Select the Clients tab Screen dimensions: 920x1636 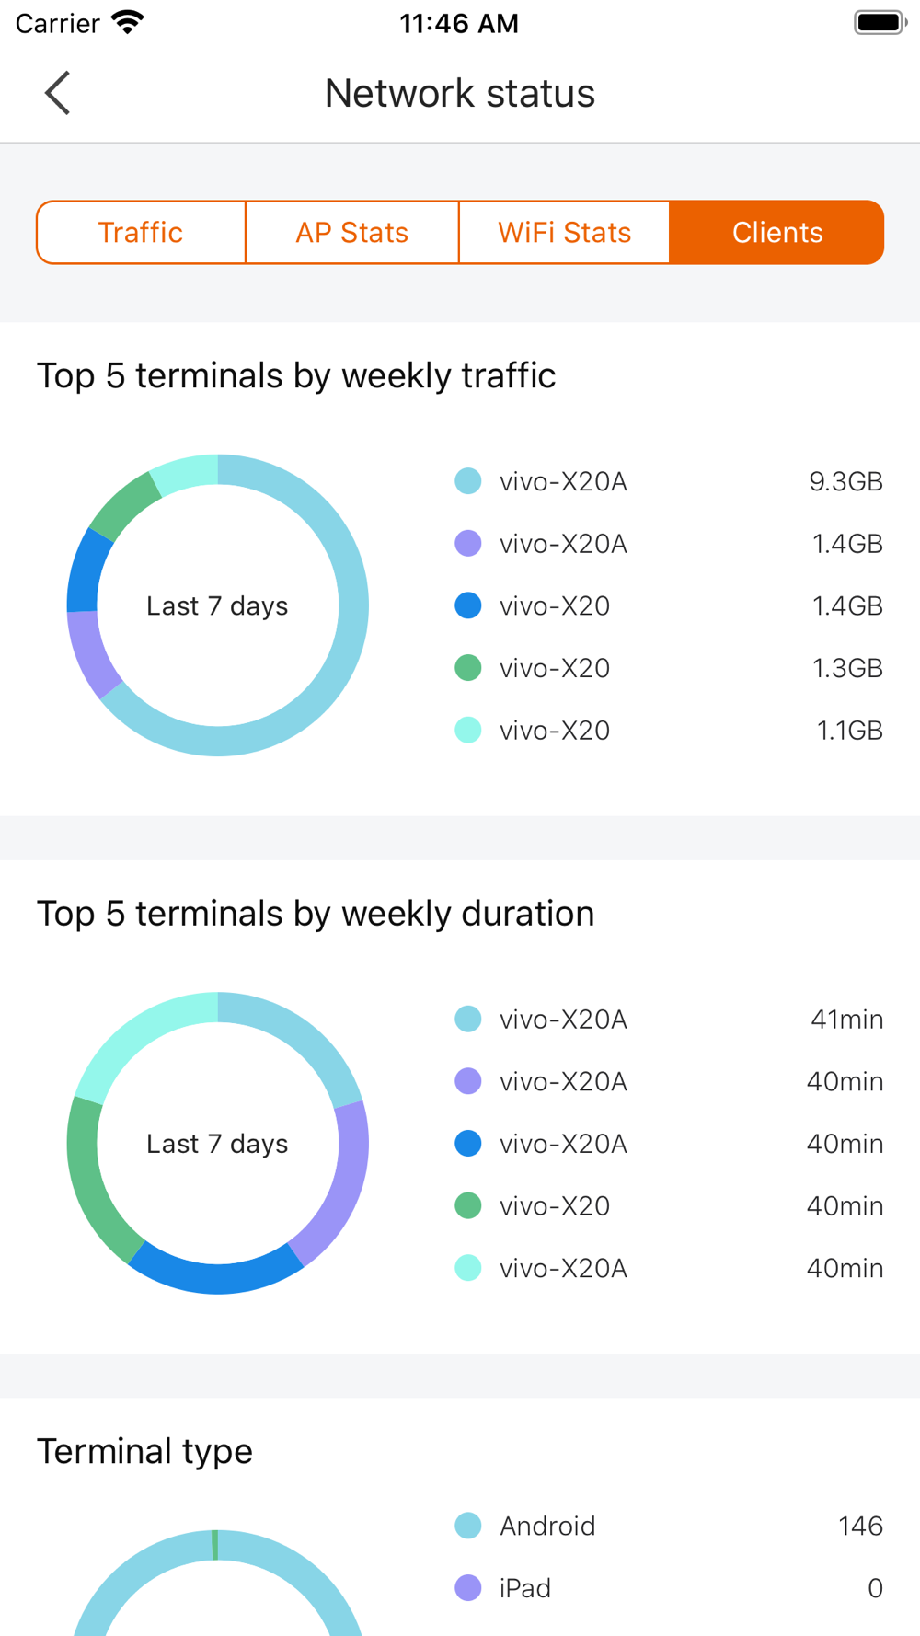tap(777, 232)
